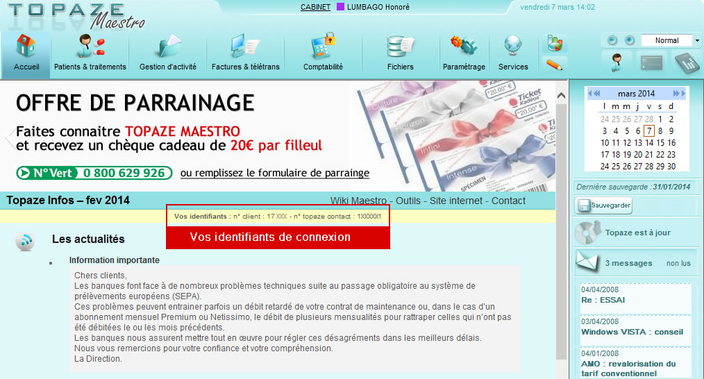Viewport: 704px width, 379px height.
Task: Click the purple square beside LUMBAGO Honoré
Action: [x=340, y=7]
